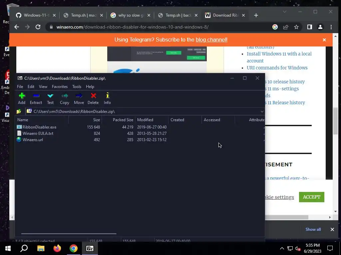Open the Favorites menu

[x=60, y=87]
